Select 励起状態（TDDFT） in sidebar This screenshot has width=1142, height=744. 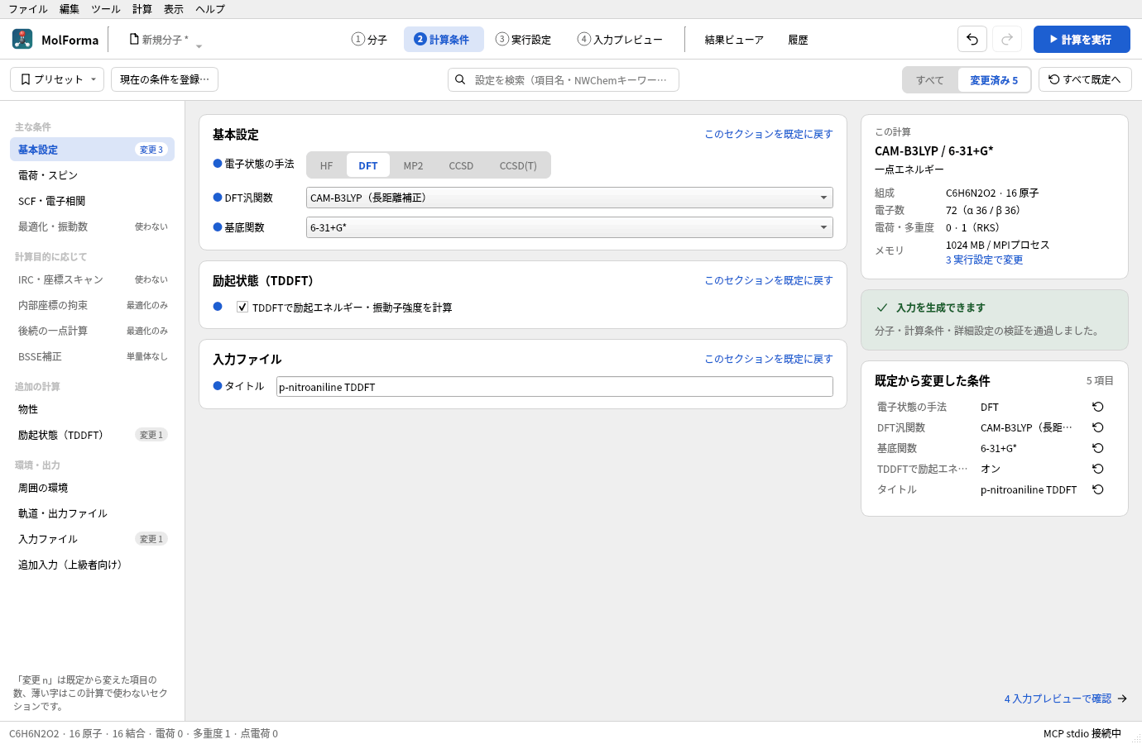tap(92, 435)
